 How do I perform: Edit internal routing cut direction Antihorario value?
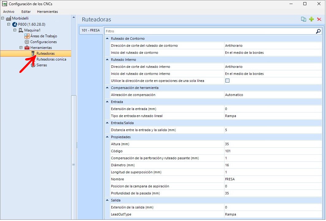pyautogui.click(x=273, y=67)
